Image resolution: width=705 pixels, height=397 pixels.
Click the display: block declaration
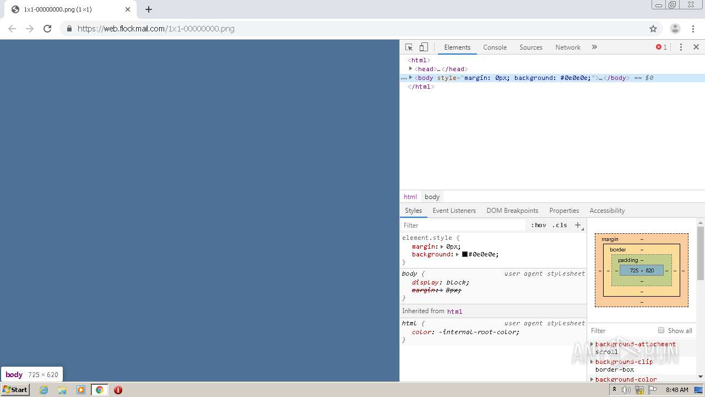(x=441, y=282)
